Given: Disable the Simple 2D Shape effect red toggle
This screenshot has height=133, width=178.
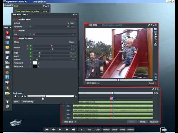Looking at the screenshot, I should [x=17, y=38].
